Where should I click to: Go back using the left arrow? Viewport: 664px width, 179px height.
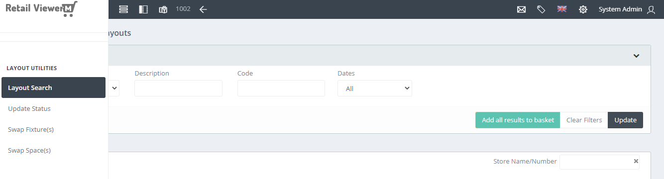tap(203, 9)
